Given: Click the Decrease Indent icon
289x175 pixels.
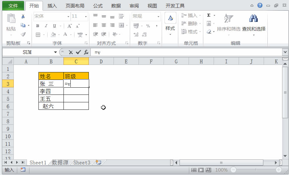Looking at the screenshot, I should 95,34.
